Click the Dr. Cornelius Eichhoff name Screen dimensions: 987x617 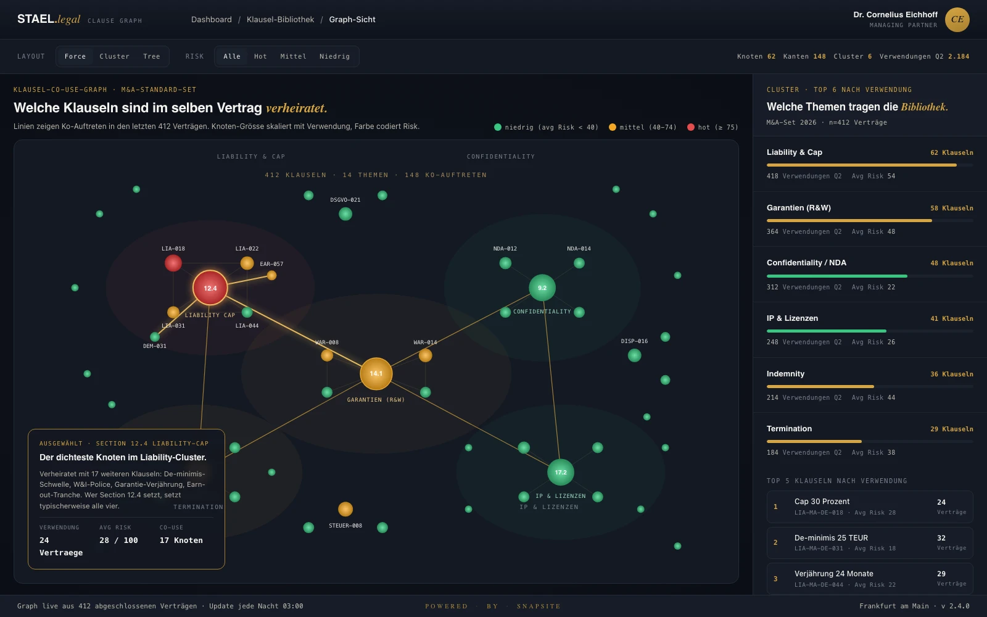click(896, 15)
